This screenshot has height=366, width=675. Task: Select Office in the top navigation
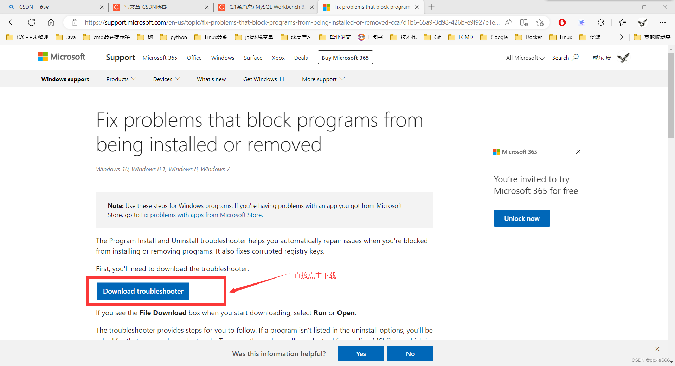point(194,58)
